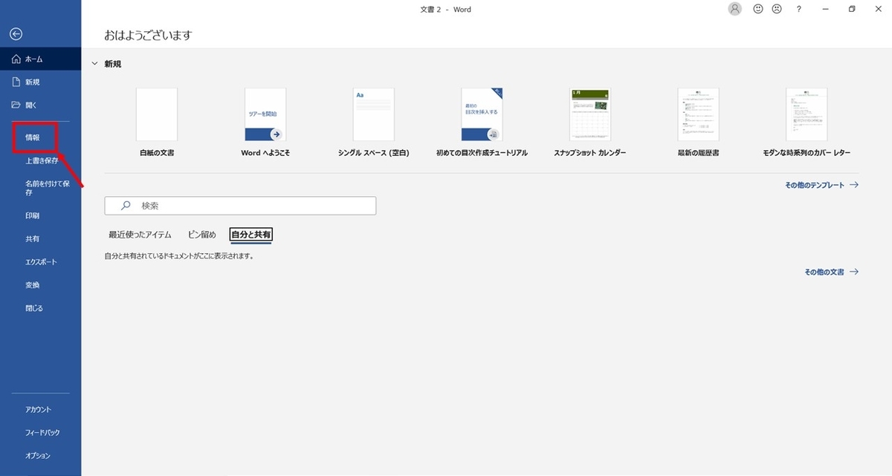Click inside the 検索 search field

coord(240,205)
